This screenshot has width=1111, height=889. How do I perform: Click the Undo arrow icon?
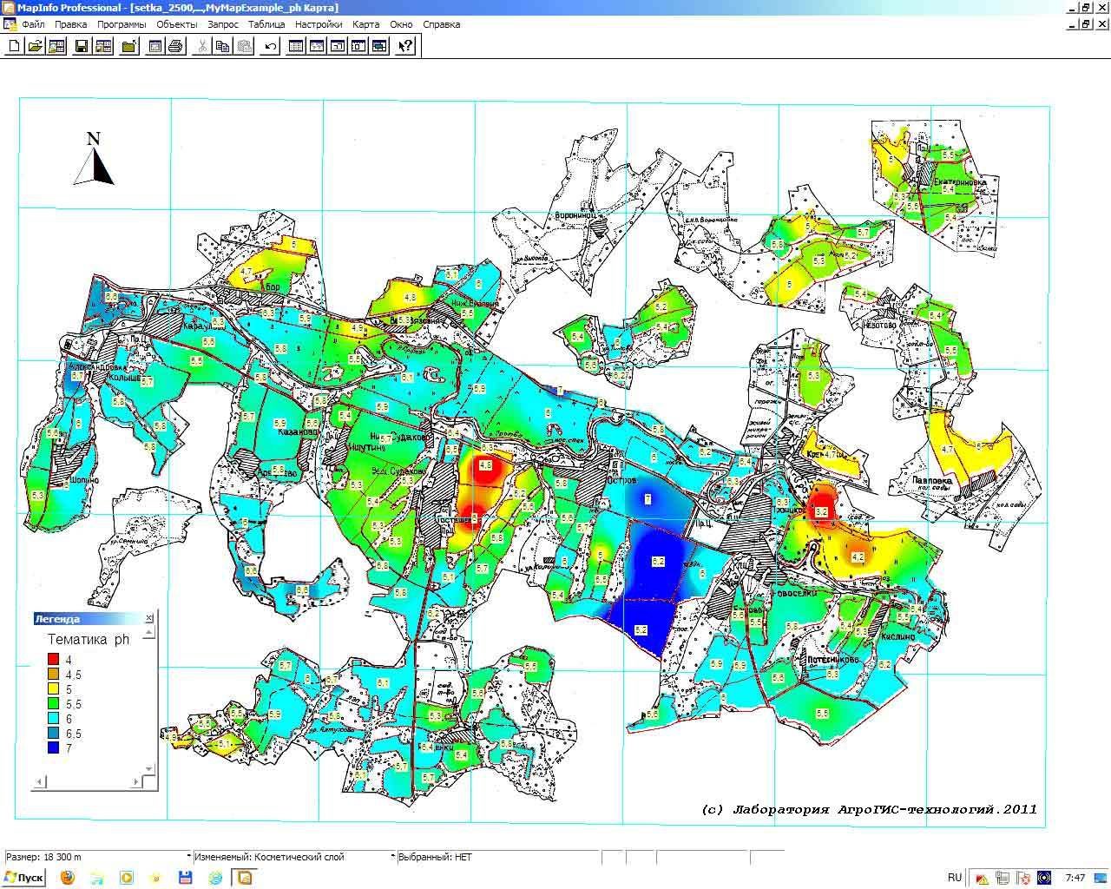(270, 45)
